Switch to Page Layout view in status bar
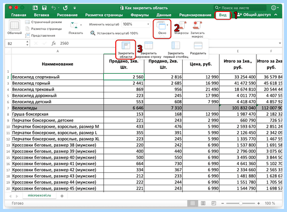 pyautogui.click(x=203, y=203)
